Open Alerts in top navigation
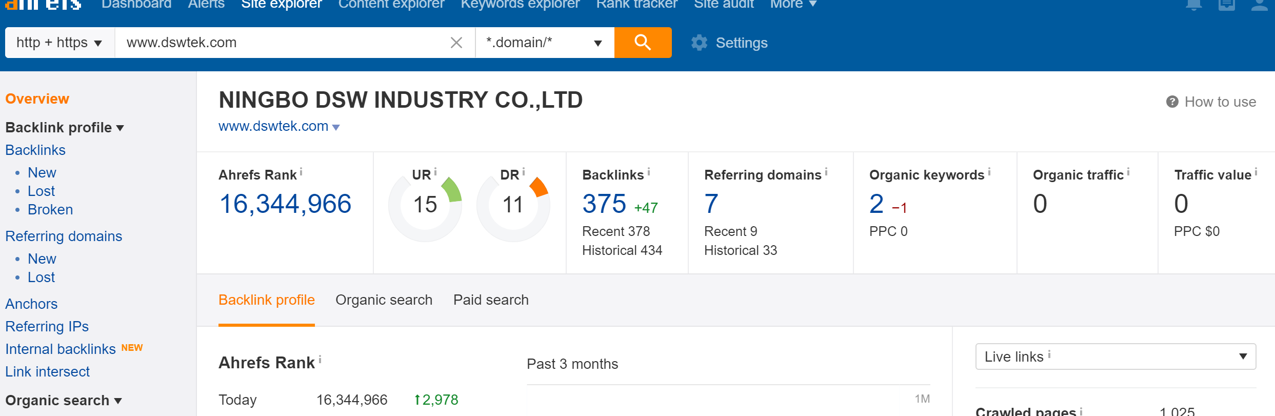 click(x=206, y=4)
